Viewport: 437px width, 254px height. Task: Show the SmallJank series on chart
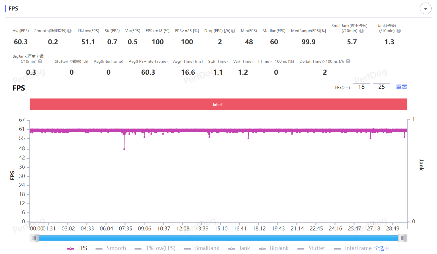202,248
